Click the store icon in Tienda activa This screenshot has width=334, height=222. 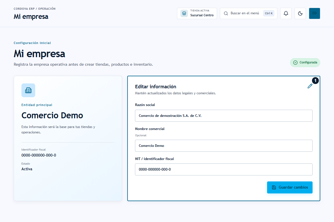pos(184,13)
